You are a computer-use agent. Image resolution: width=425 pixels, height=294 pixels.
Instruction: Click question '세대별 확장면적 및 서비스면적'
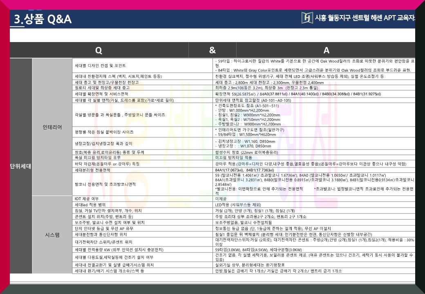click(101, 94)
